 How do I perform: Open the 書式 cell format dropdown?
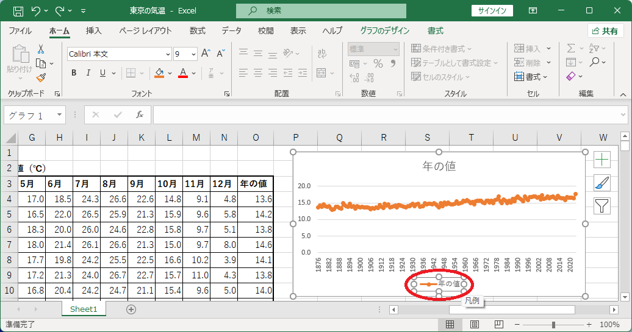(x=531, y=77)
